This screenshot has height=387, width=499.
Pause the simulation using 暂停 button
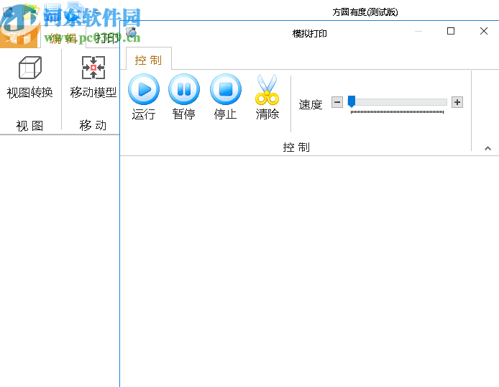[184, 97]
